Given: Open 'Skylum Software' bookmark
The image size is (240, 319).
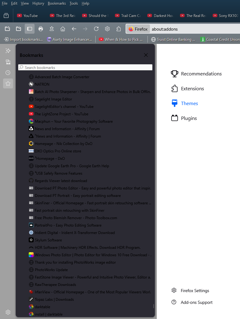Looking at the screenshot, I should (x=45, y=240).
